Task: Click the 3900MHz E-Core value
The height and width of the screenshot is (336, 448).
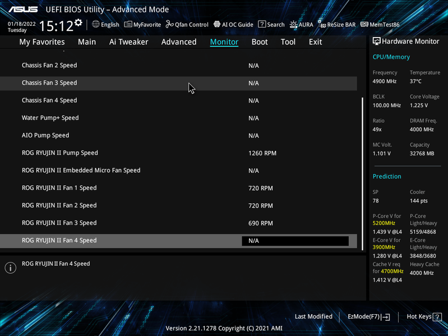Action: pyautogui.click(x=384, y=247)
